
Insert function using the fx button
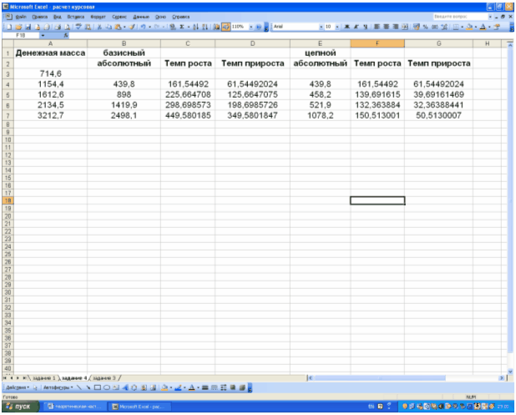click(x=66, y=35)
